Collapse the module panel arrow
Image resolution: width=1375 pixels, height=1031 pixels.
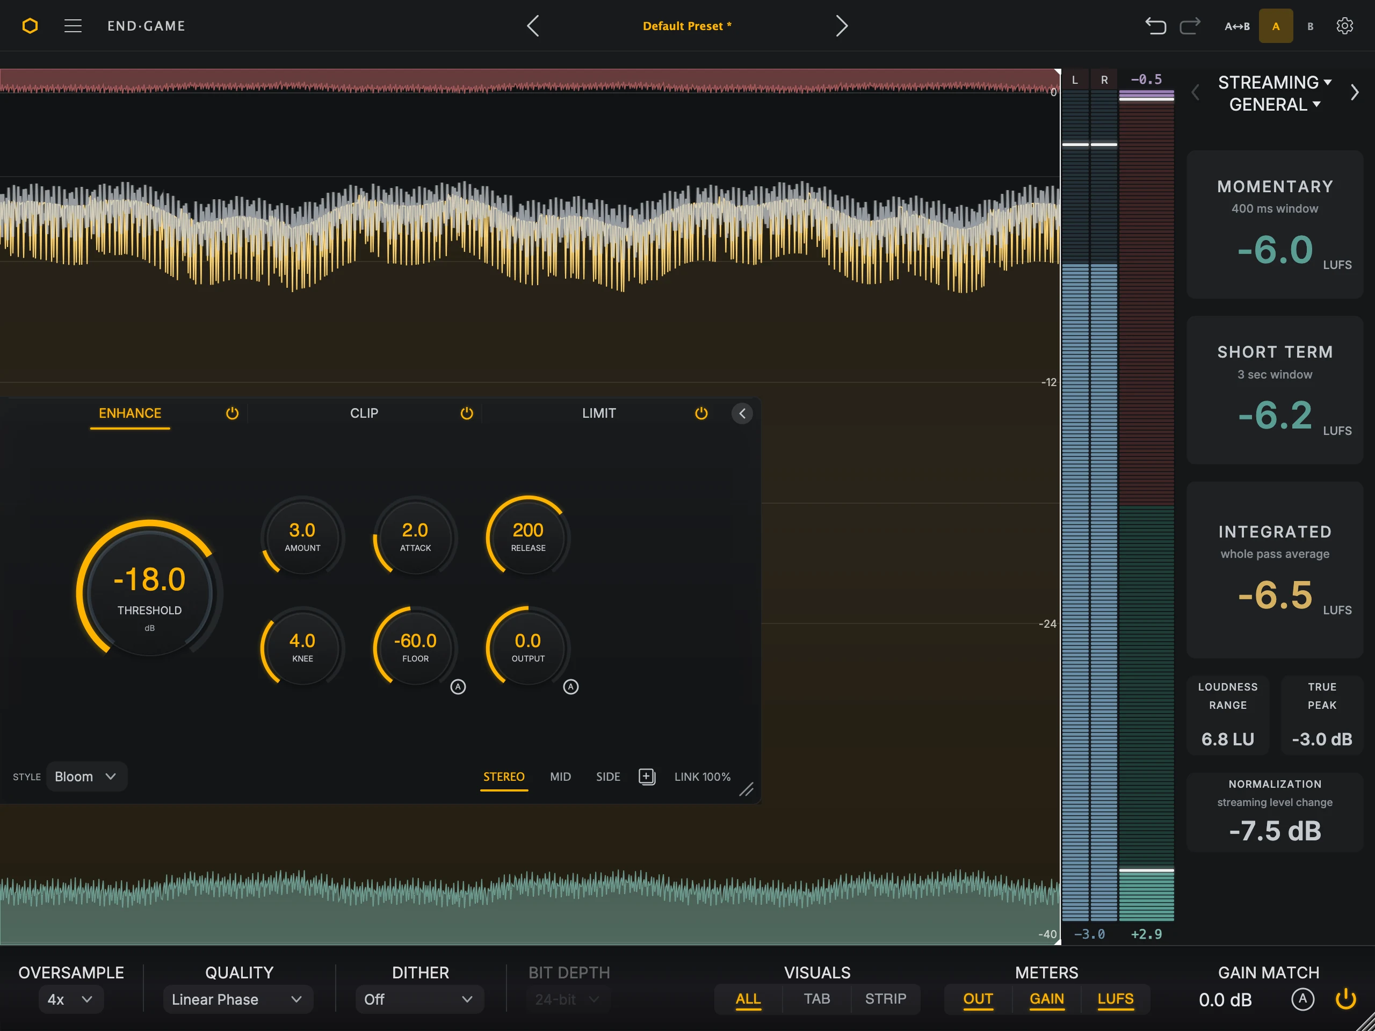click(742, 413)
